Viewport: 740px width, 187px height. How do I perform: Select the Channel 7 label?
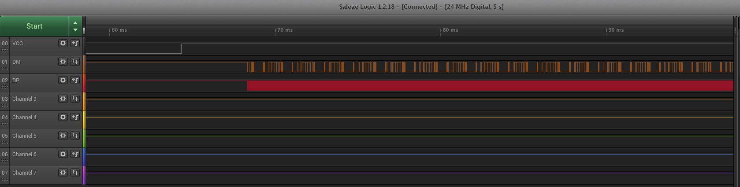(x=24, y=173)
